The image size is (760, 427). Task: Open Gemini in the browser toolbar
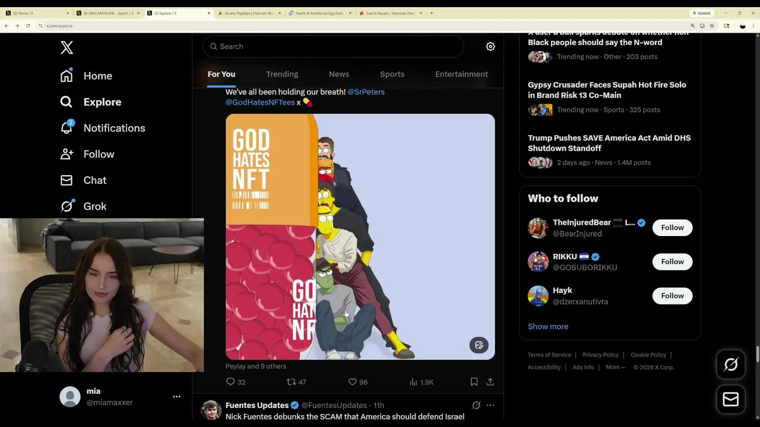click(x=701, y=13)
